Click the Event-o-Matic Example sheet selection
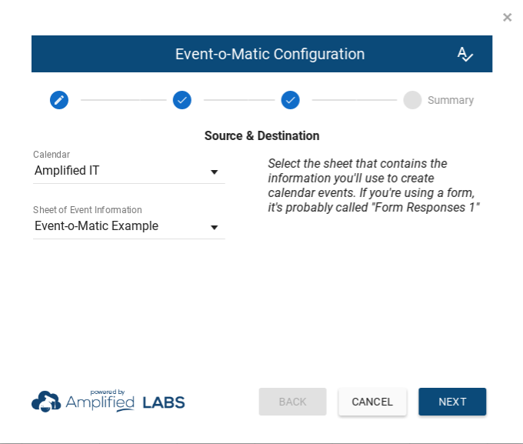 (115, 226)
